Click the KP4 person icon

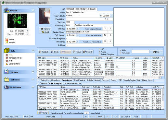pos(7,61)
